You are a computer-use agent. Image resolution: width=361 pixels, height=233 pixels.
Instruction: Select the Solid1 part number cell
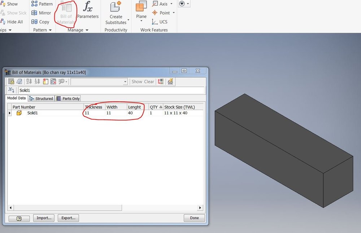pos(48,113)
